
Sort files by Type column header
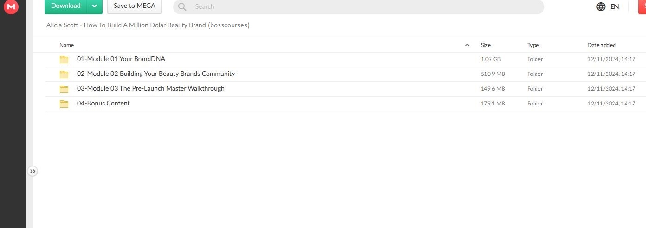point(533,45)
